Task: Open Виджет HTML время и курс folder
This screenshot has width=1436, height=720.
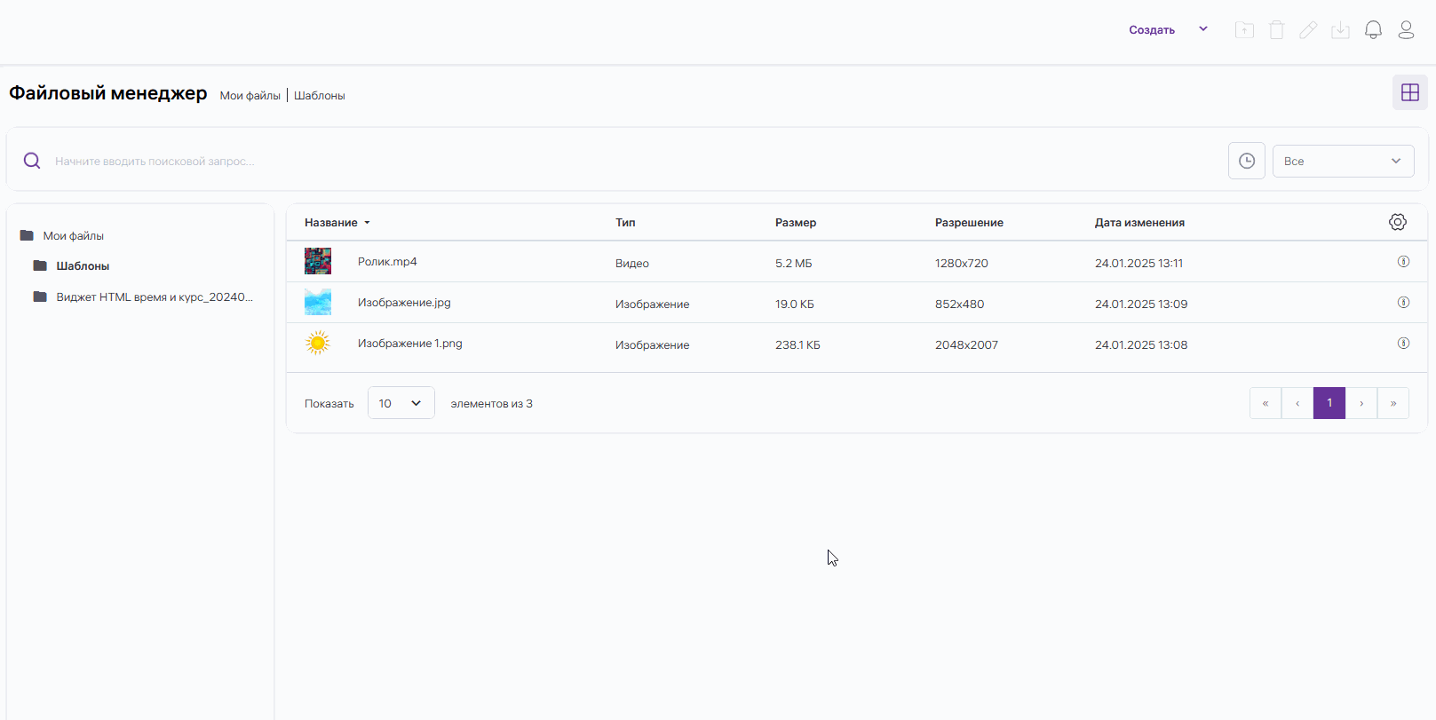Action: point(154,297)
